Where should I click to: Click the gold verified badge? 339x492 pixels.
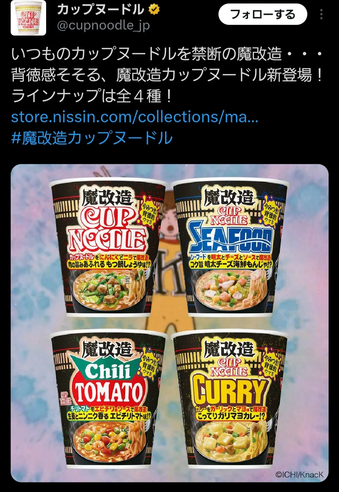[x=153, y=10]
